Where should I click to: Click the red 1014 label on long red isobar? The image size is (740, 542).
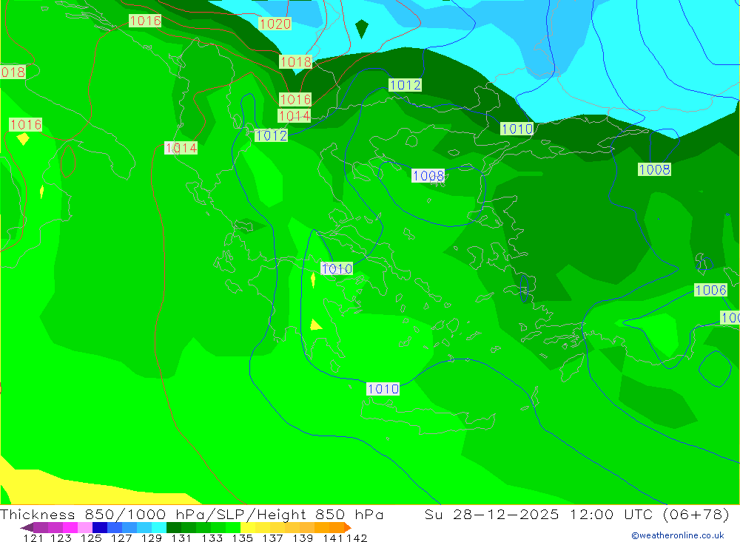pyautogui.click(x=181, y=148)
